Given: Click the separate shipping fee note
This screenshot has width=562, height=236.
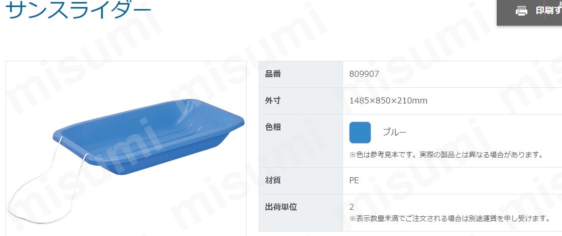Looking at the screenshot, I should point(449,218).
